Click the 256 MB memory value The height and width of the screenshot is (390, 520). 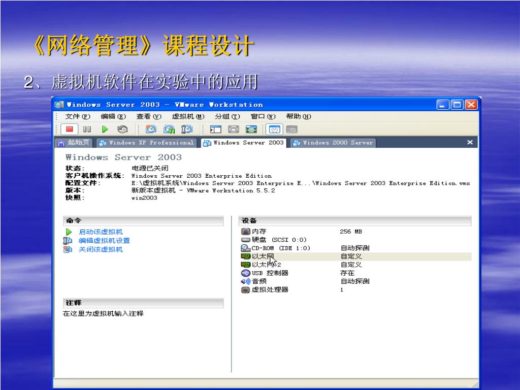tap(351, 232)
